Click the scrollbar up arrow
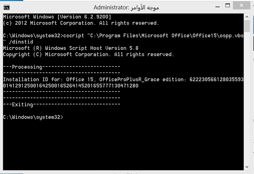The image size is (254, 174). (247, 17)
